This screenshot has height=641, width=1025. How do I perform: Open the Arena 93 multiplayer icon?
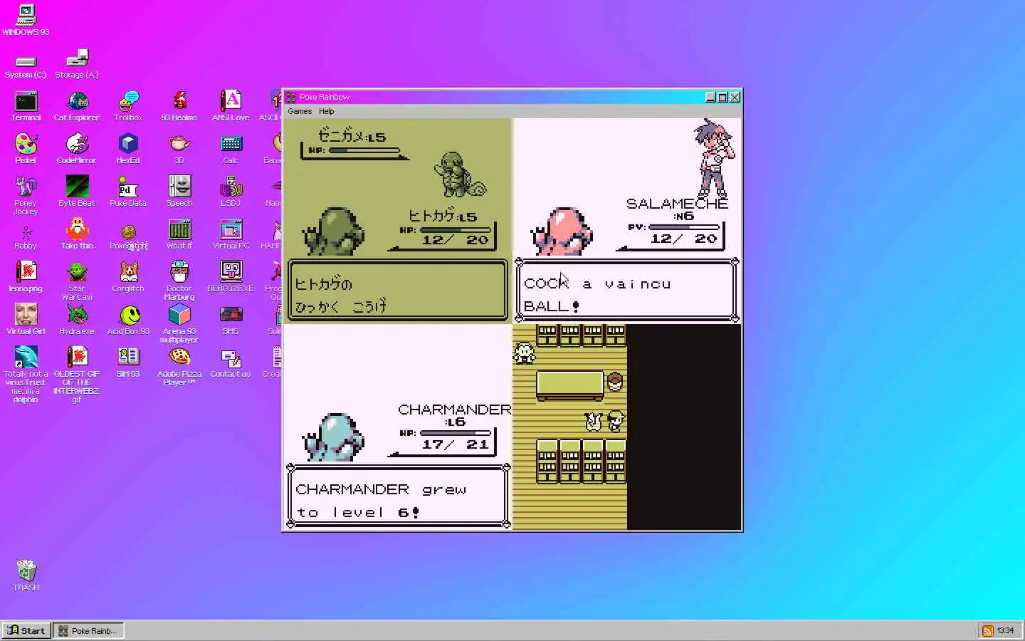(x=179, y=324)
